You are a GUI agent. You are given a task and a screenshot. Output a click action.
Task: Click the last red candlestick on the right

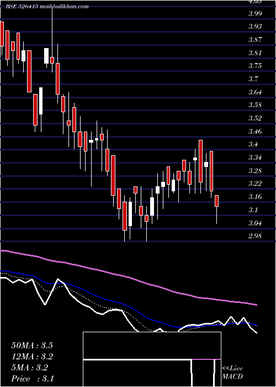click(x=217, y=201)
